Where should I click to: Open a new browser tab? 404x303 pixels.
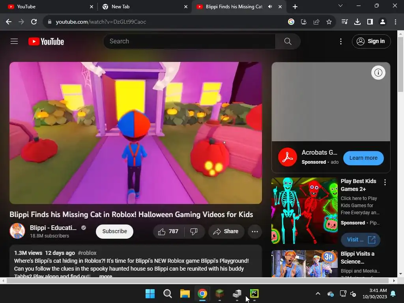pos(295,7)
